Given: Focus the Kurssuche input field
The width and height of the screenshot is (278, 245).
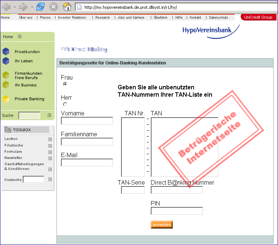Looking at the screenshot, I should [33, 179].
